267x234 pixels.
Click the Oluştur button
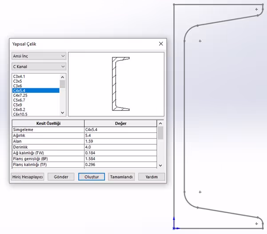[92, 177]
